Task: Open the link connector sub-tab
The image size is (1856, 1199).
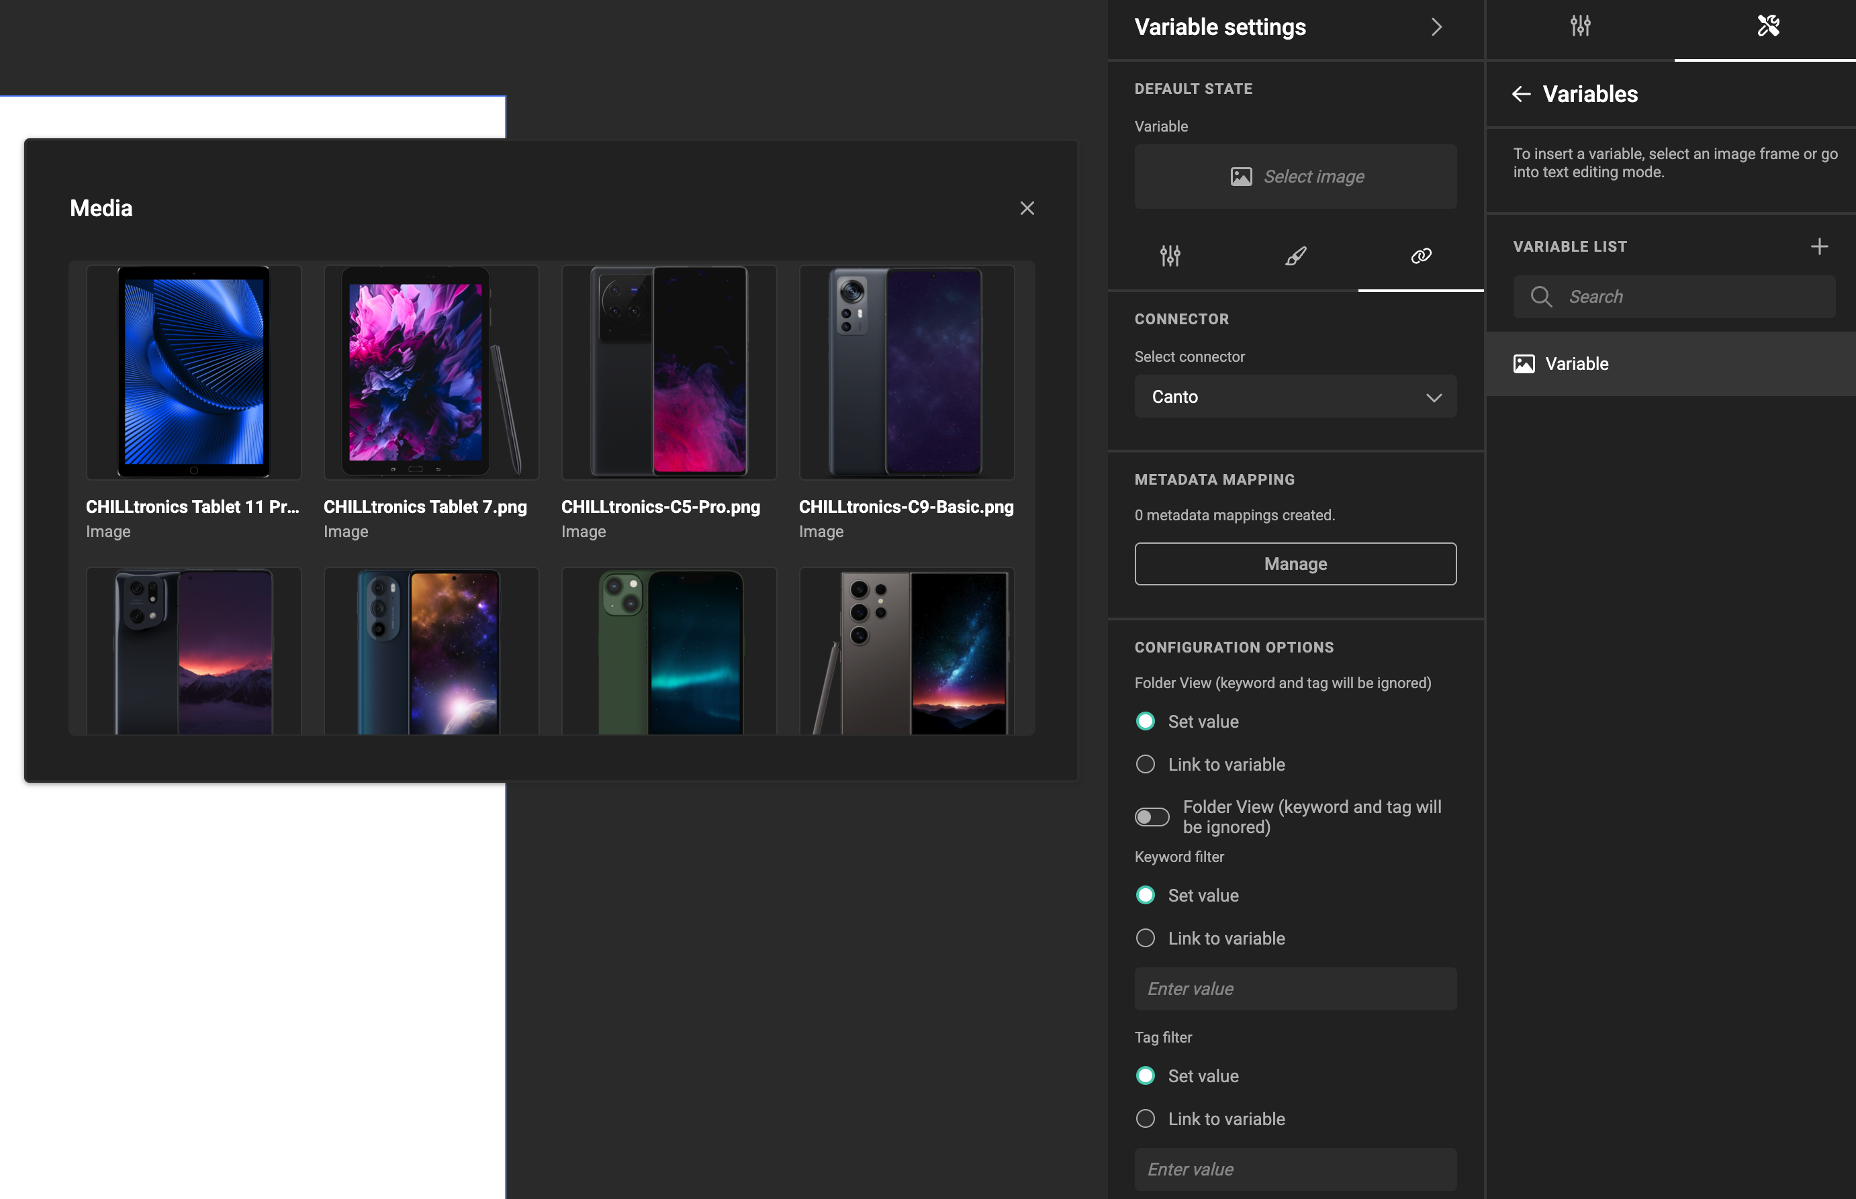Action: coord(1421,255)
